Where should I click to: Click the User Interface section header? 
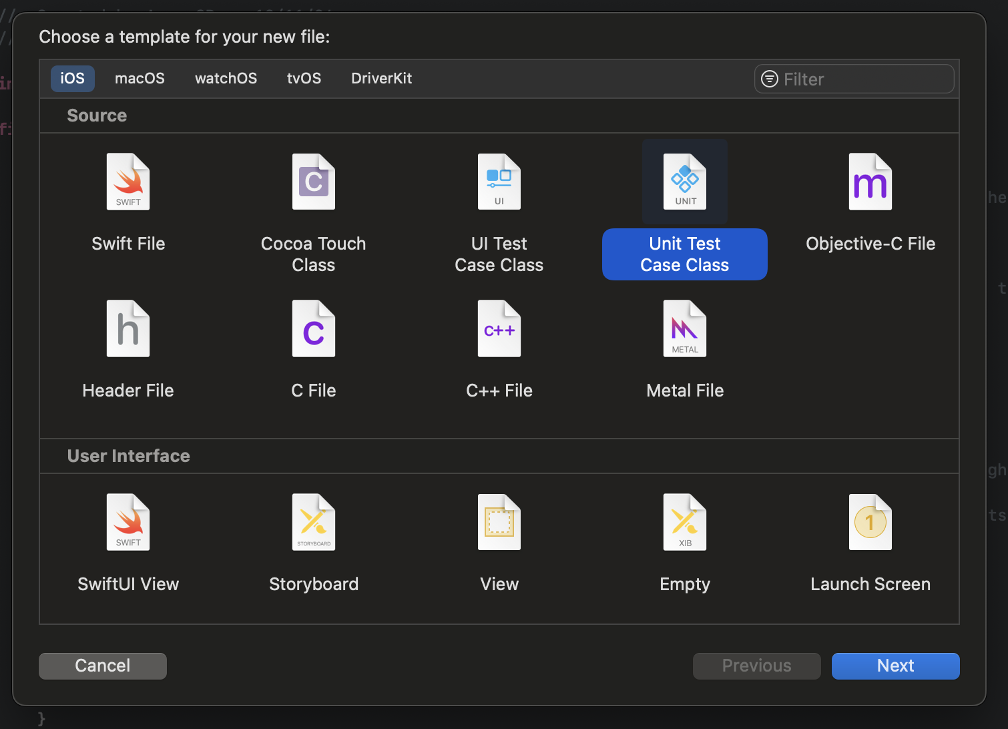click(x=129, y=456)
